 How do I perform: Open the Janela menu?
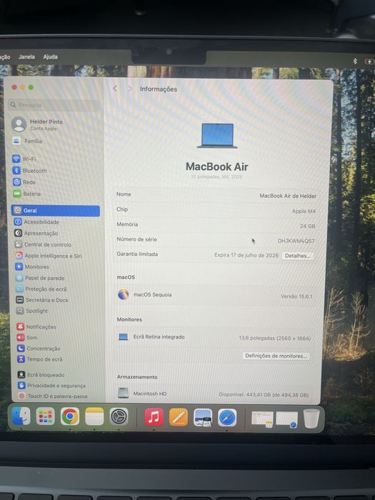26,56
